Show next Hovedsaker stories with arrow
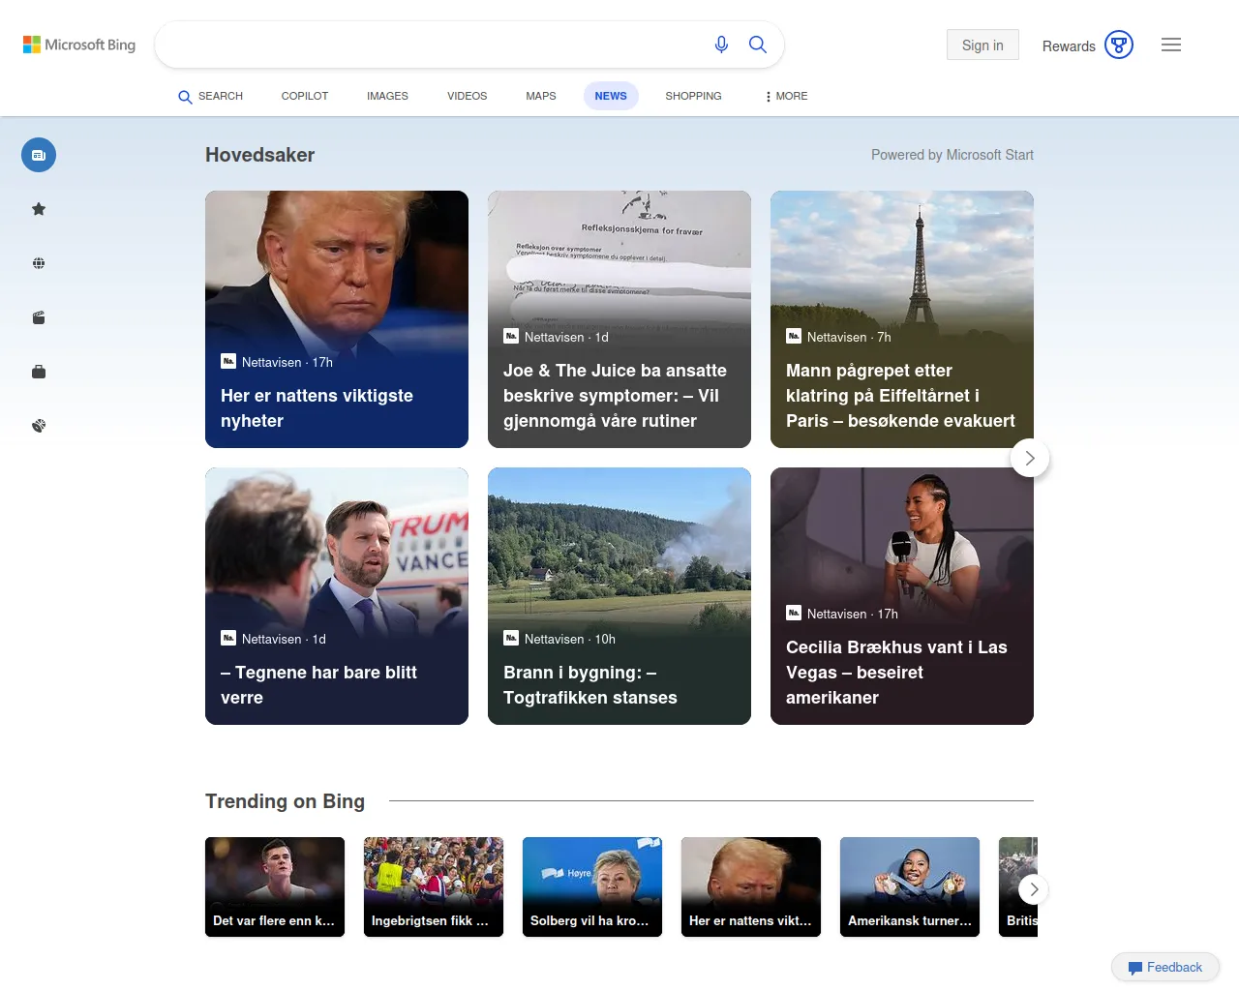Image resolution: width=1239 pixels, height=991 pixels. point(1030,458)
